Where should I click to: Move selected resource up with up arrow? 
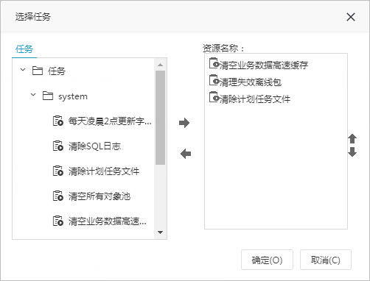(x=352, y=139)
